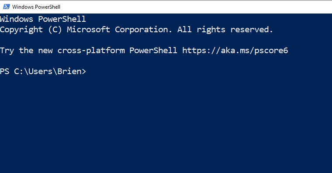332x173 pixels.
Task: Click PowerShell word before the URL
Action: [153, 51]
